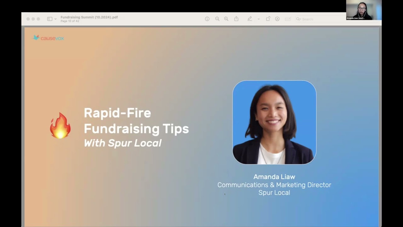Click the Fundraising Summit (10.2024).pdf title
Viewport: 403px width, 227px height.
(x=89, y=17)
